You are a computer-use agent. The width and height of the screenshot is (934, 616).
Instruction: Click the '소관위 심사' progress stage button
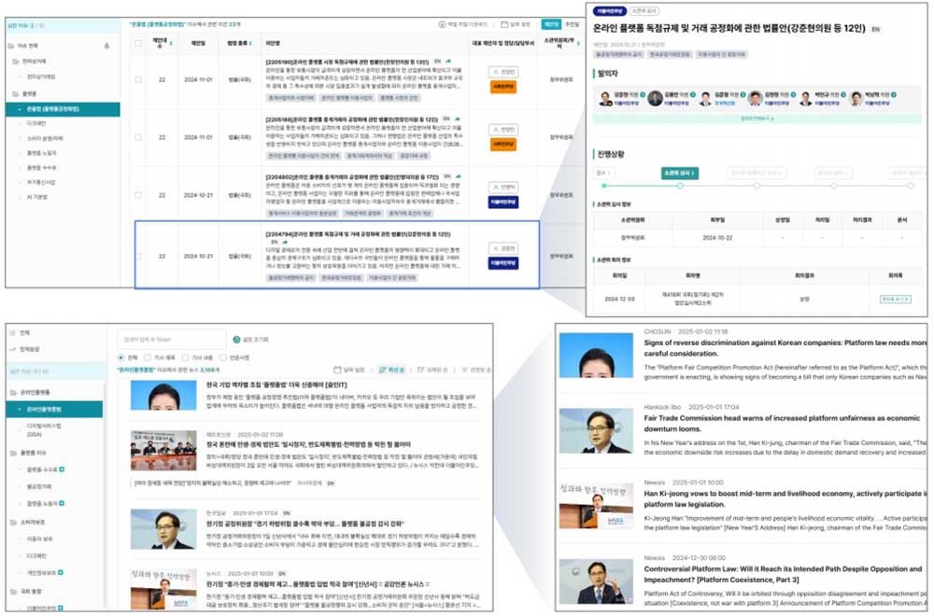[681, 173]
